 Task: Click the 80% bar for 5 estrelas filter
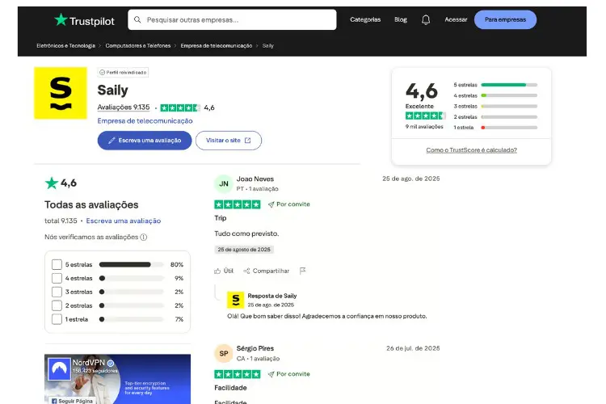tap(132, 264)
